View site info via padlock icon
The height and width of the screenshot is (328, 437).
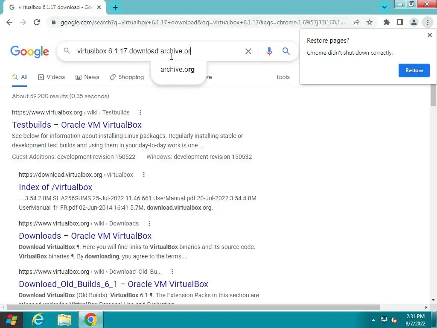pyautogui.click(x=54, y=22)
